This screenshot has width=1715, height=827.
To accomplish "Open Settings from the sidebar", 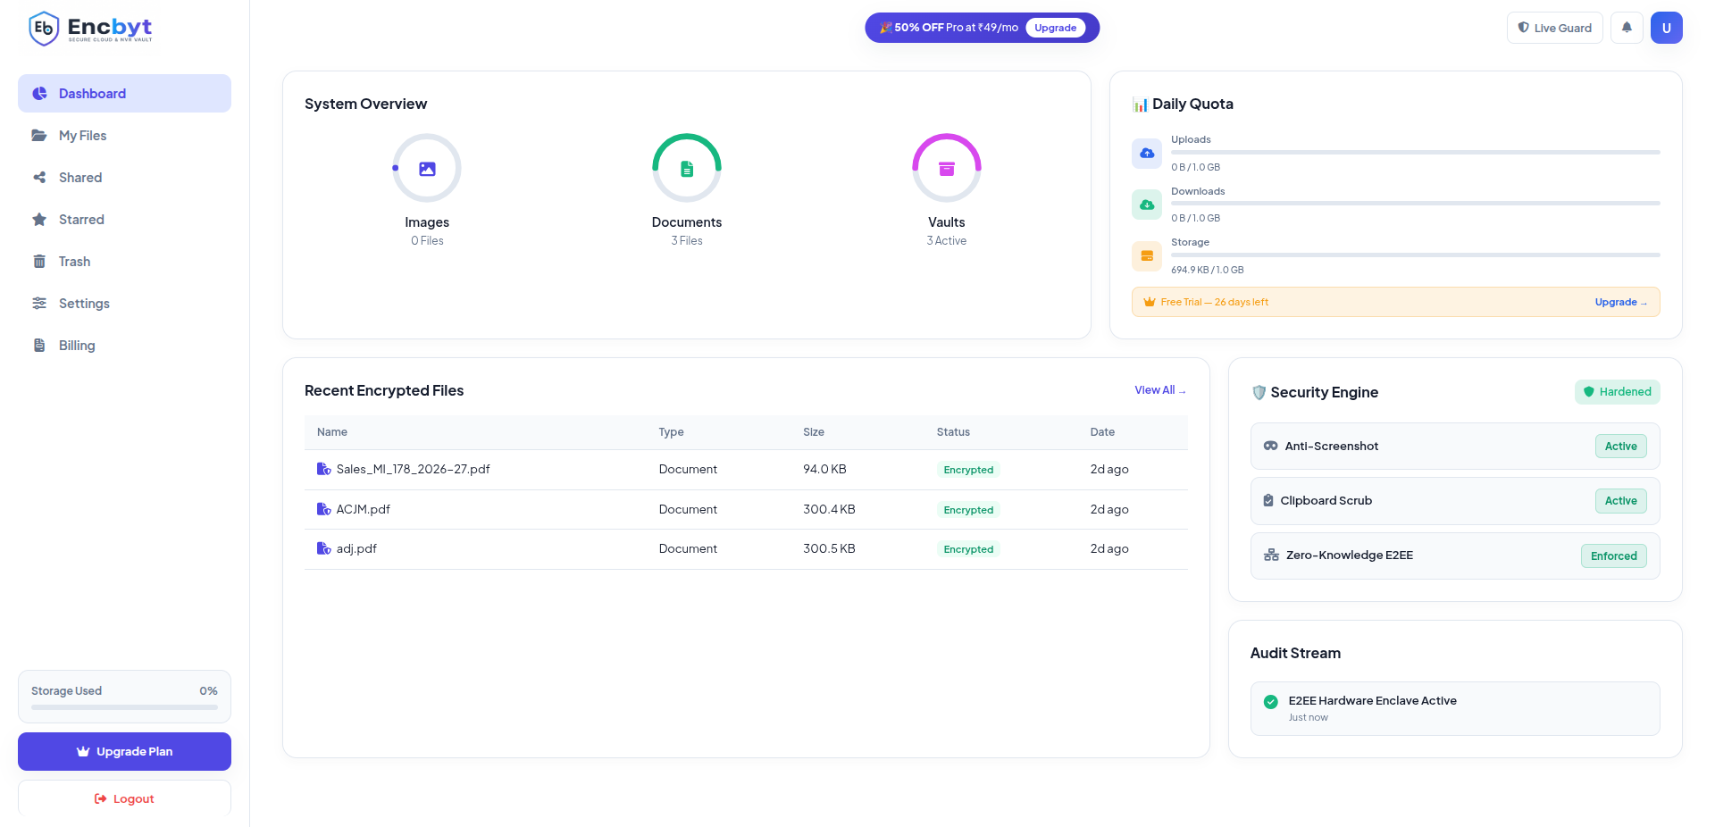I will [x=124, y=304].
